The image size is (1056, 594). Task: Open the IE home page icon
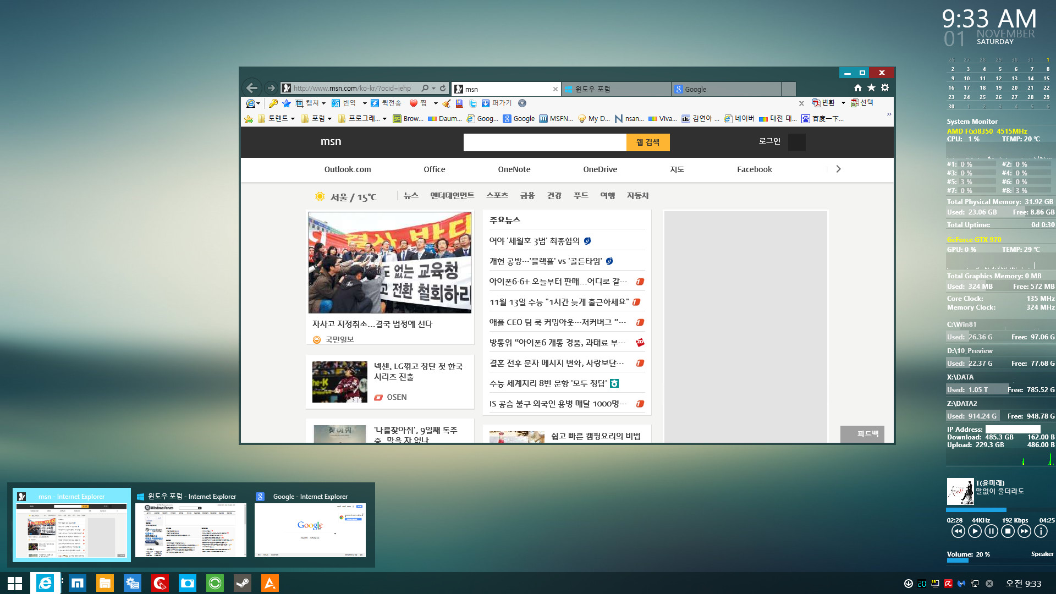tap(857, 88)
